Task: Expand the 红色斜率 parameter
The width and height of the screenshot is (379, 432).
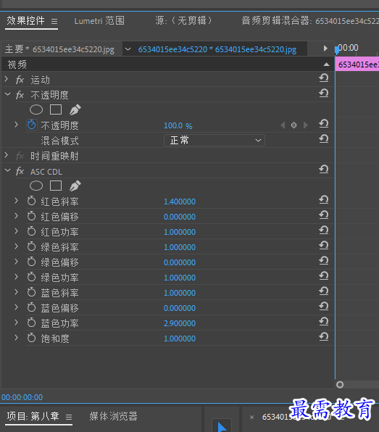Action: tap(17, 201)
